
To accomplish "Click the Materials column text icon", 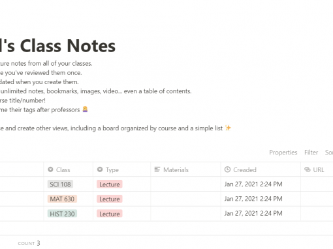I will [157, 169].
